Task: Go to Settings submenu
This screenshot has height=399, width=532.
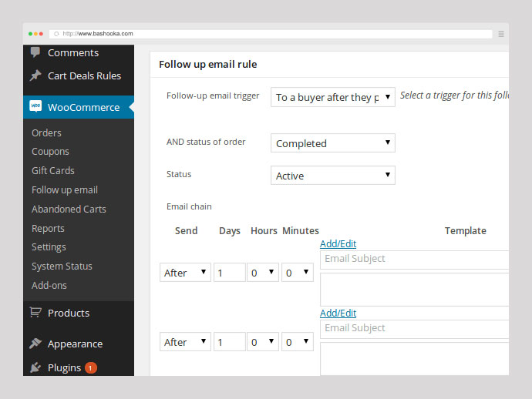Action: (x=49, y=247)
